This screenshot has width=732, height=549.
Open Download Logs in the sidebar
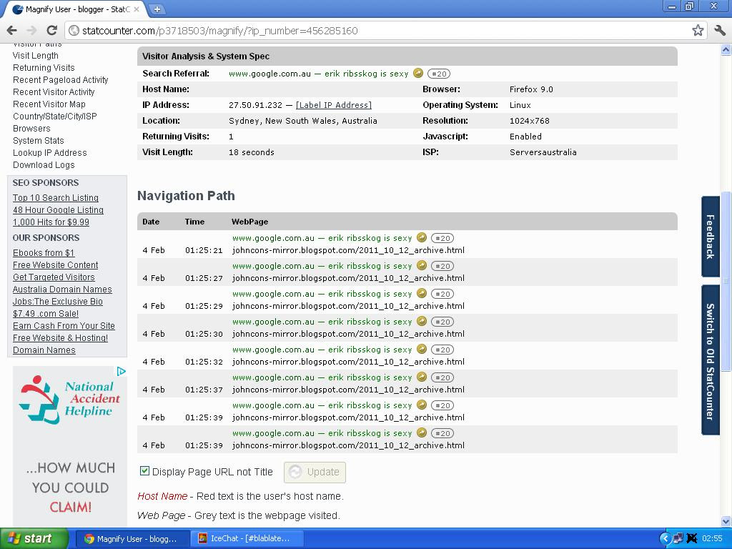tap(44, 165)
